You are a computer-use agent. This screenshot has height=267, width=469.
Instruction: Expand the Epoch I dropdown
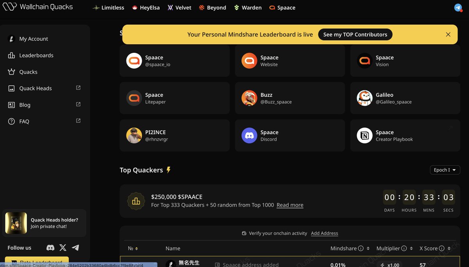pos(445,170)
